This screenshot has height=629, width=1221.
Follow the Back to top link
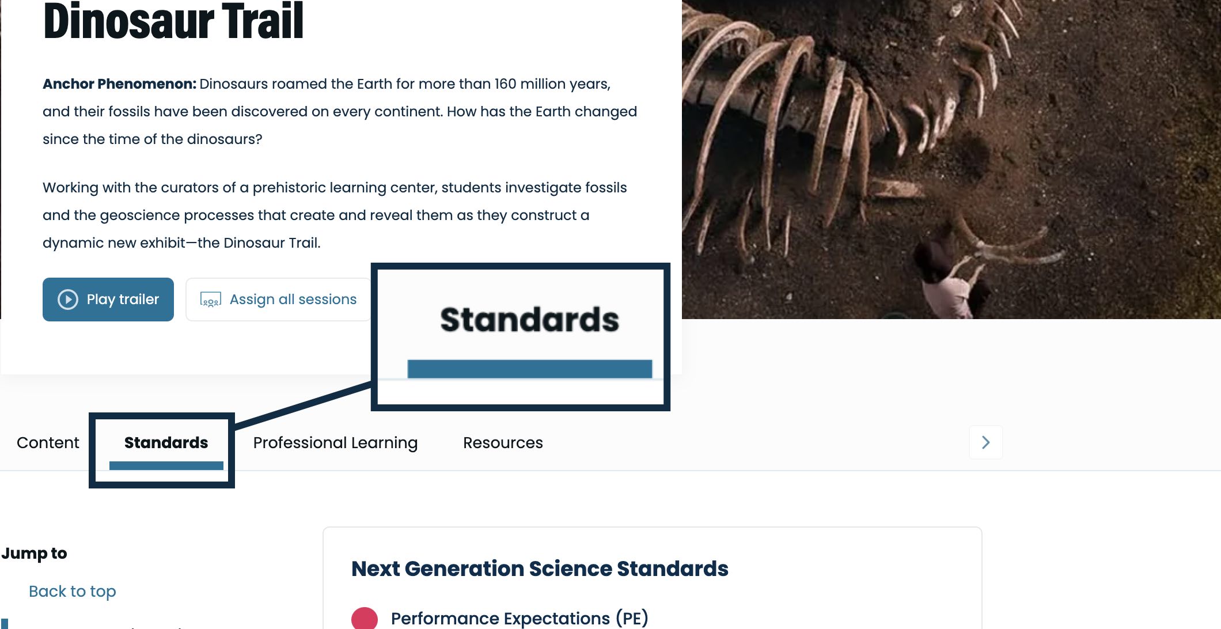[x=73, y=591]
